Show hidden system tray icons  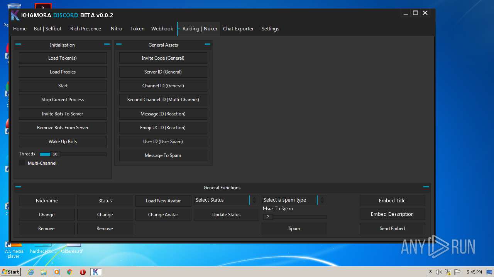pyautogui.click(x=431, y=272)
